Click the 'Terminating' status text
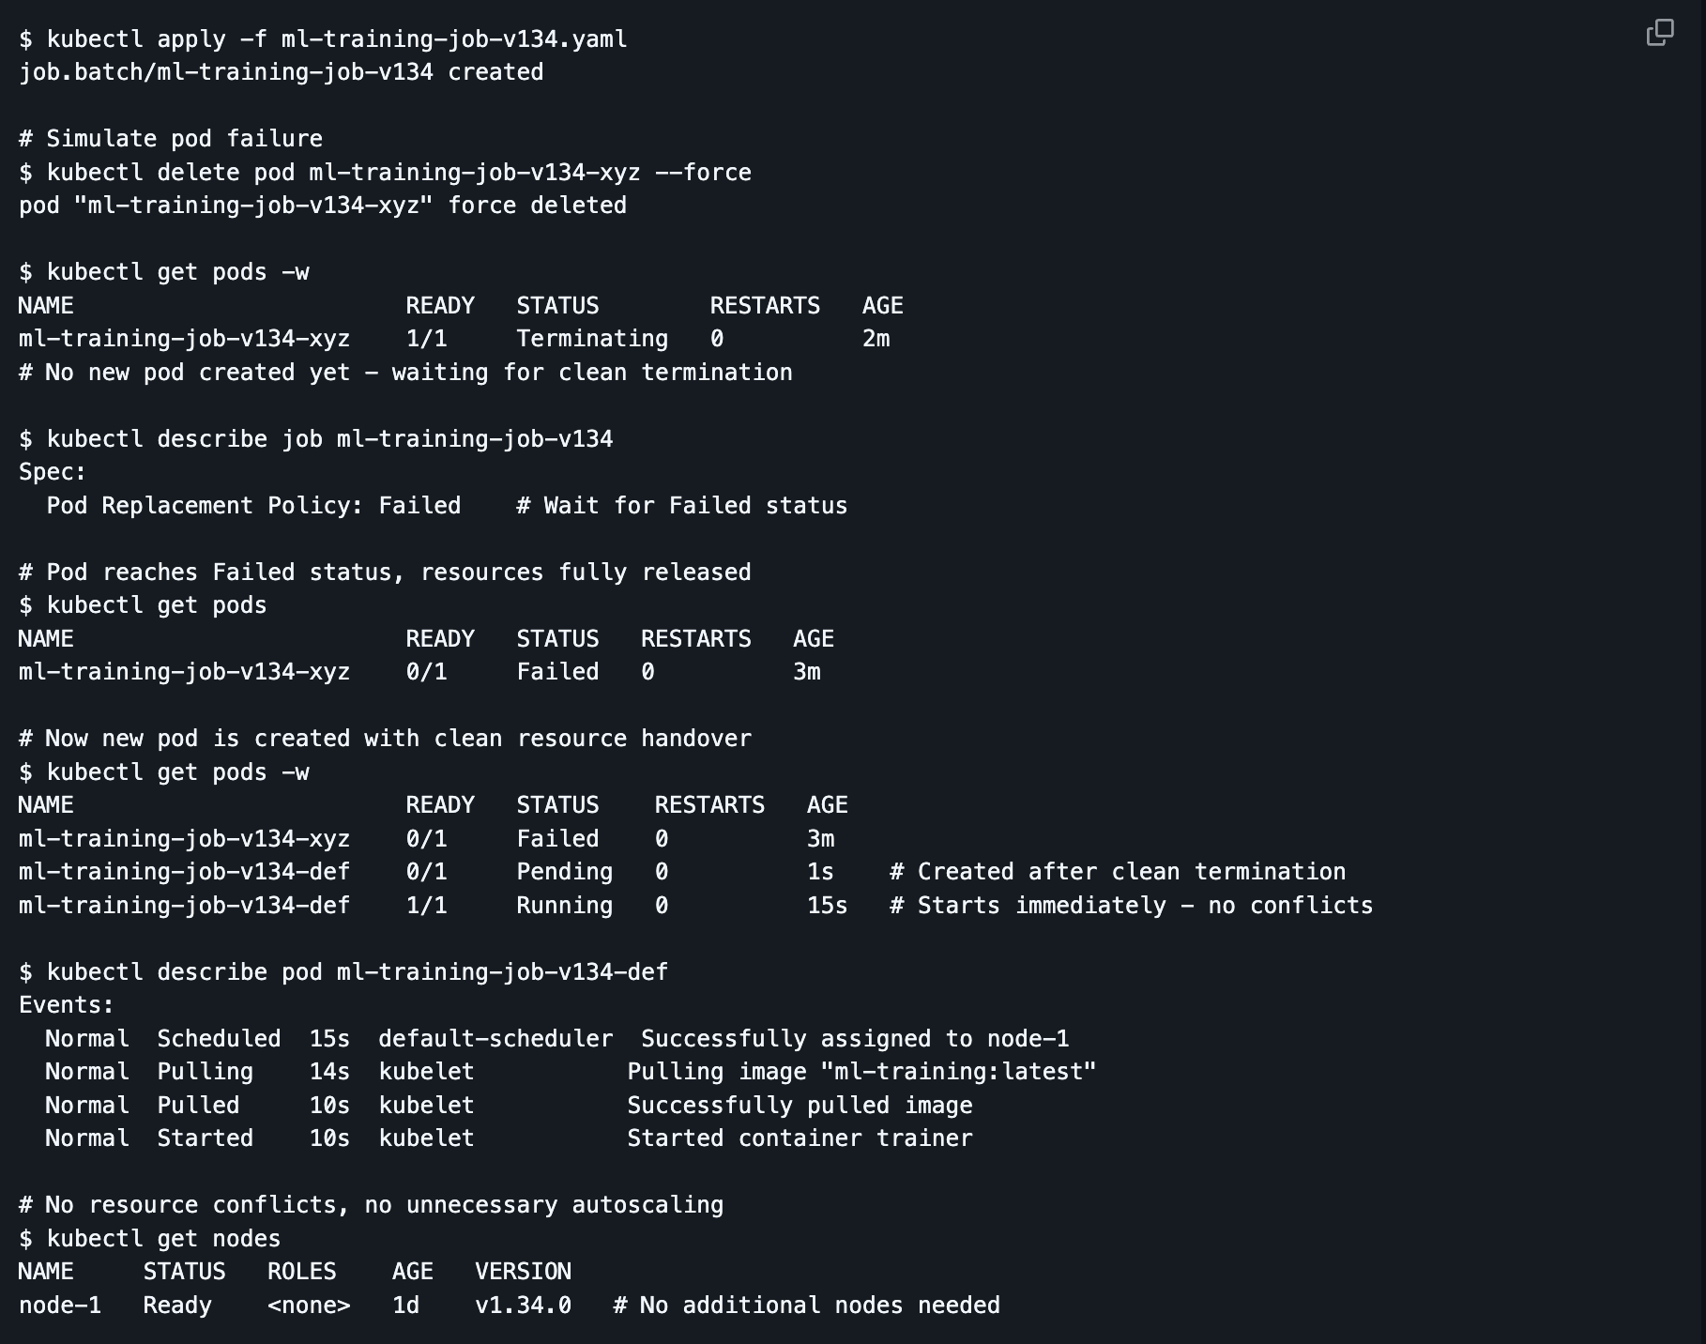Image resolution: width=1706 pixels, height=1344 pixels. tap(591, 339)
